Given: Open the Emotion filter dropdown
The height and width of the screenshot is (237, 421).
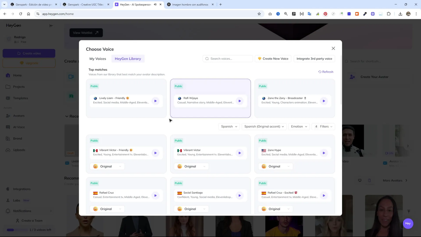Looking at the screenshot, I should click(299, 126).
